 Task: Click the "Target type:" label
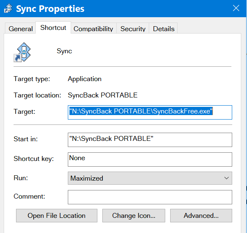point(32,79)
